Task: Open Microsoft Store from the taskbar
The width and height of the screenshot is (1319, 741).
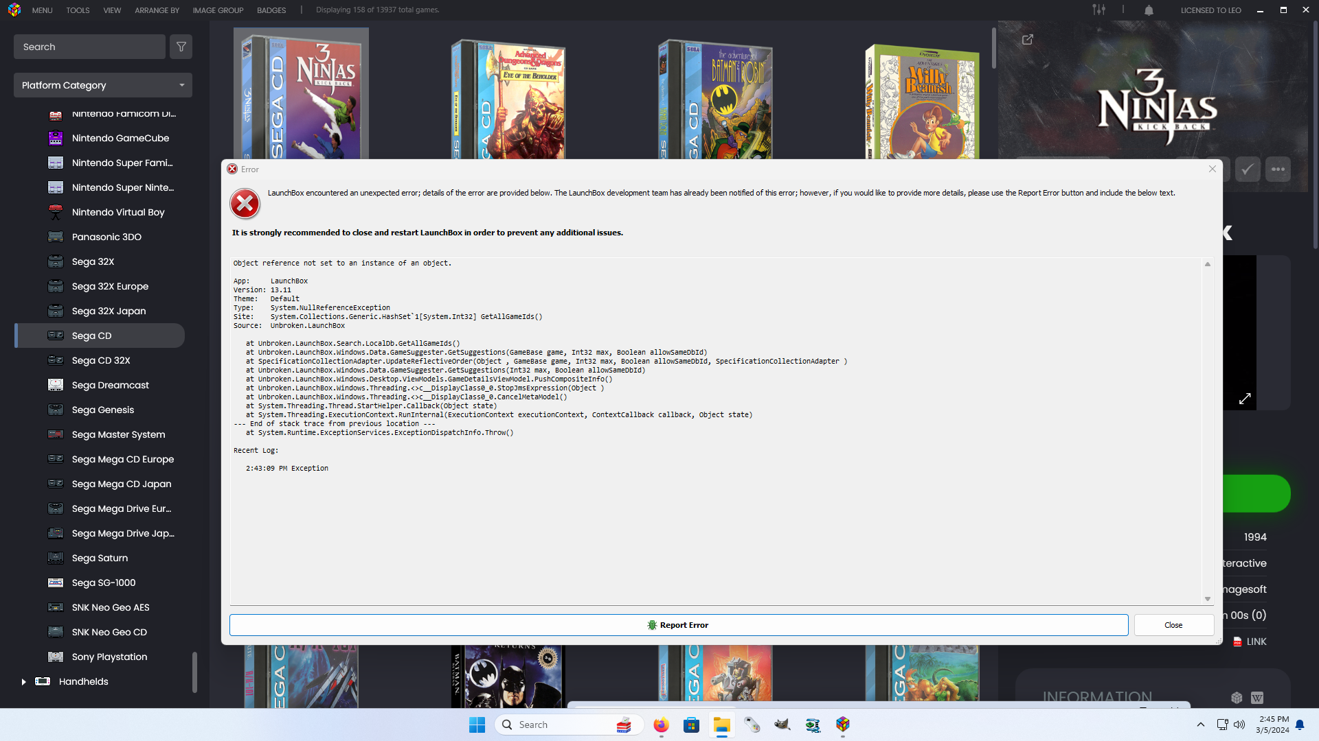Action: click(x=691, y=725)
